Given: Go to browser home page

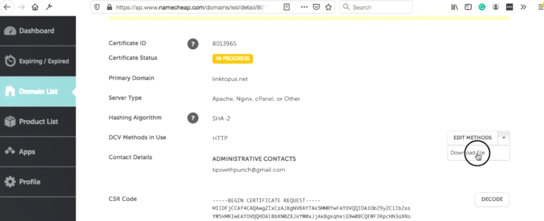Looking at the screenshot, I should 35,7.
